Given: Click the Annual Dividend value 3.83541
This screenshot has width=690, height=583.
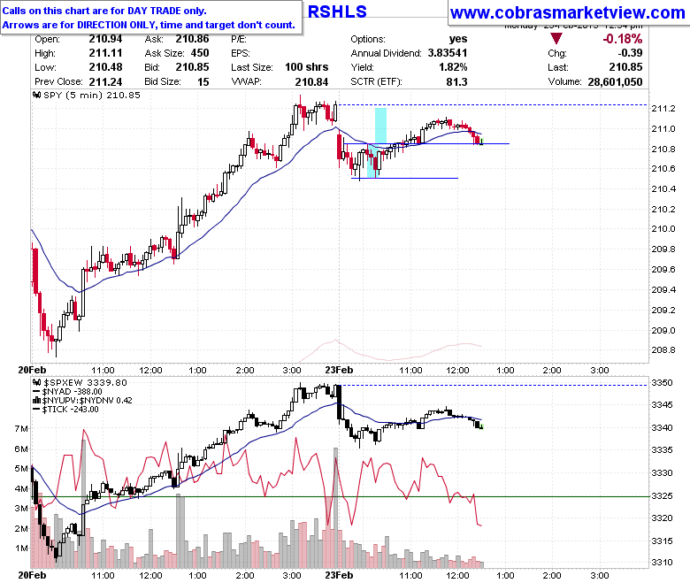Looking at the screenshot, I should 448,53.
